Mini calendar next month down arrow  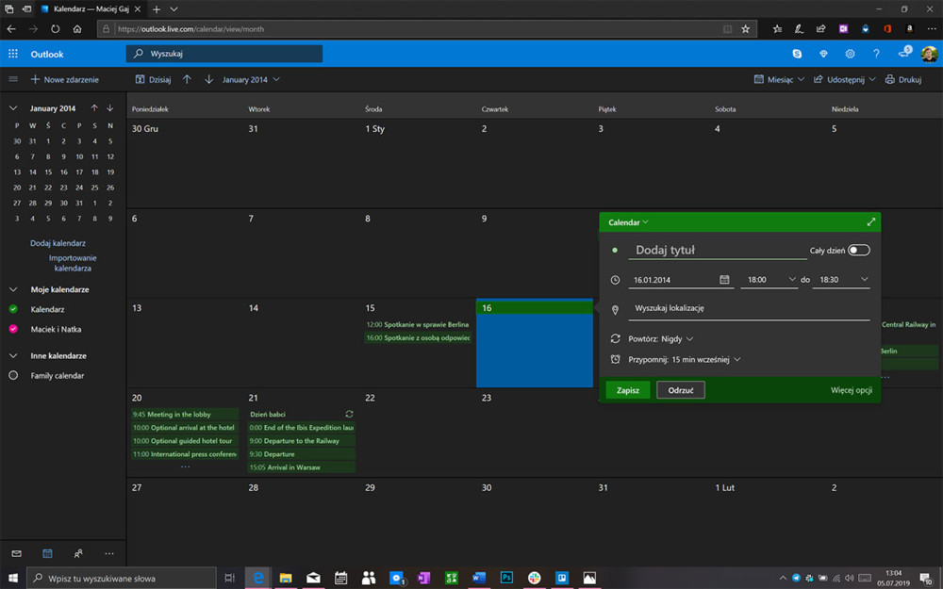point(110,108)
